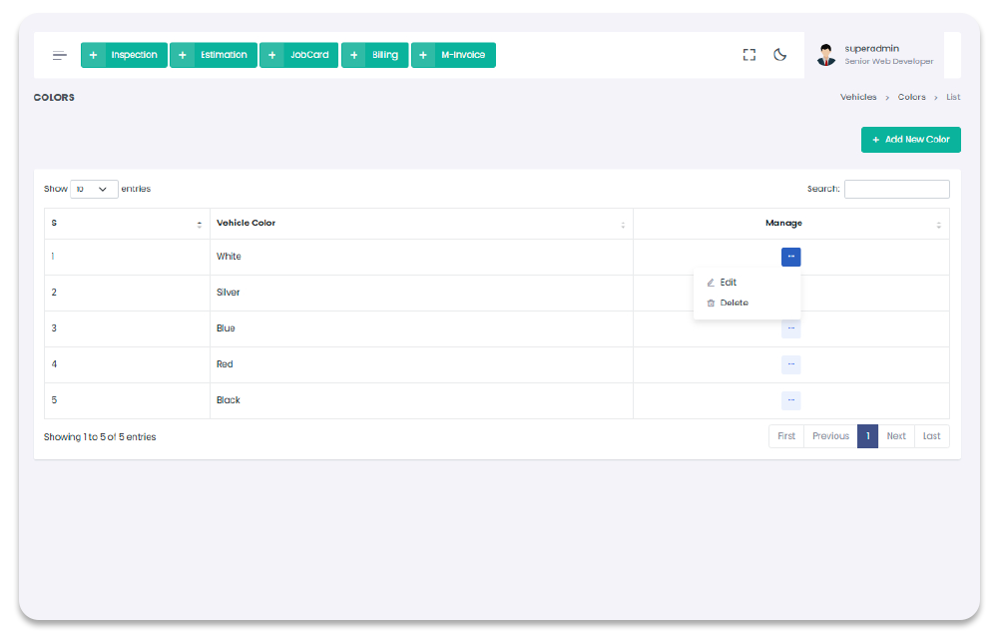This screenshot has height=632, width=998.
Task: Open manage actions for Black row
Action: coord(790,400)
